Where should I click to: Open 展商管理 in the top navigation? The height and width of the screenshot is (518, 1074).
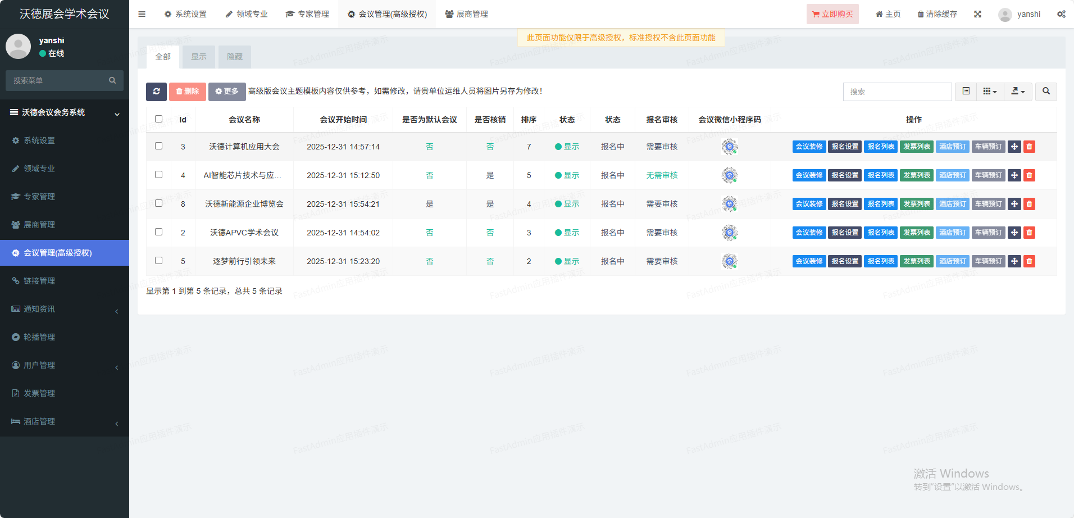point(466,14)
